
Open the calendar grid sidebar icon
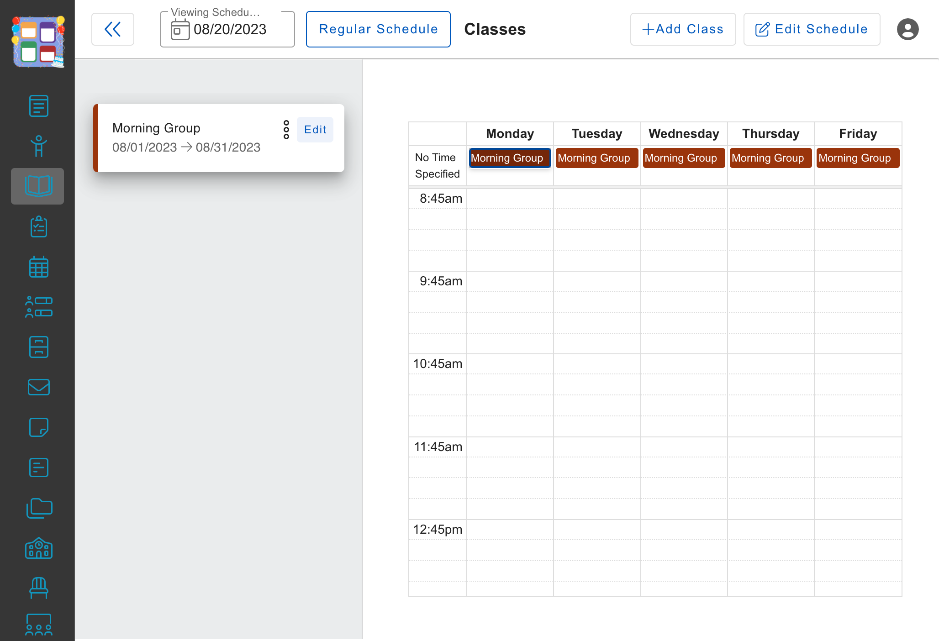(x=38, y=267)
